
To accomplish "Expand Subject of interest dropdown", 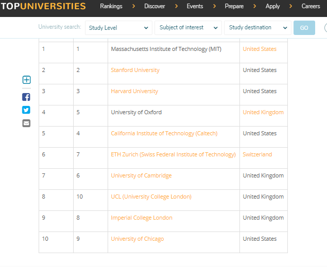I will click(188, 28).
